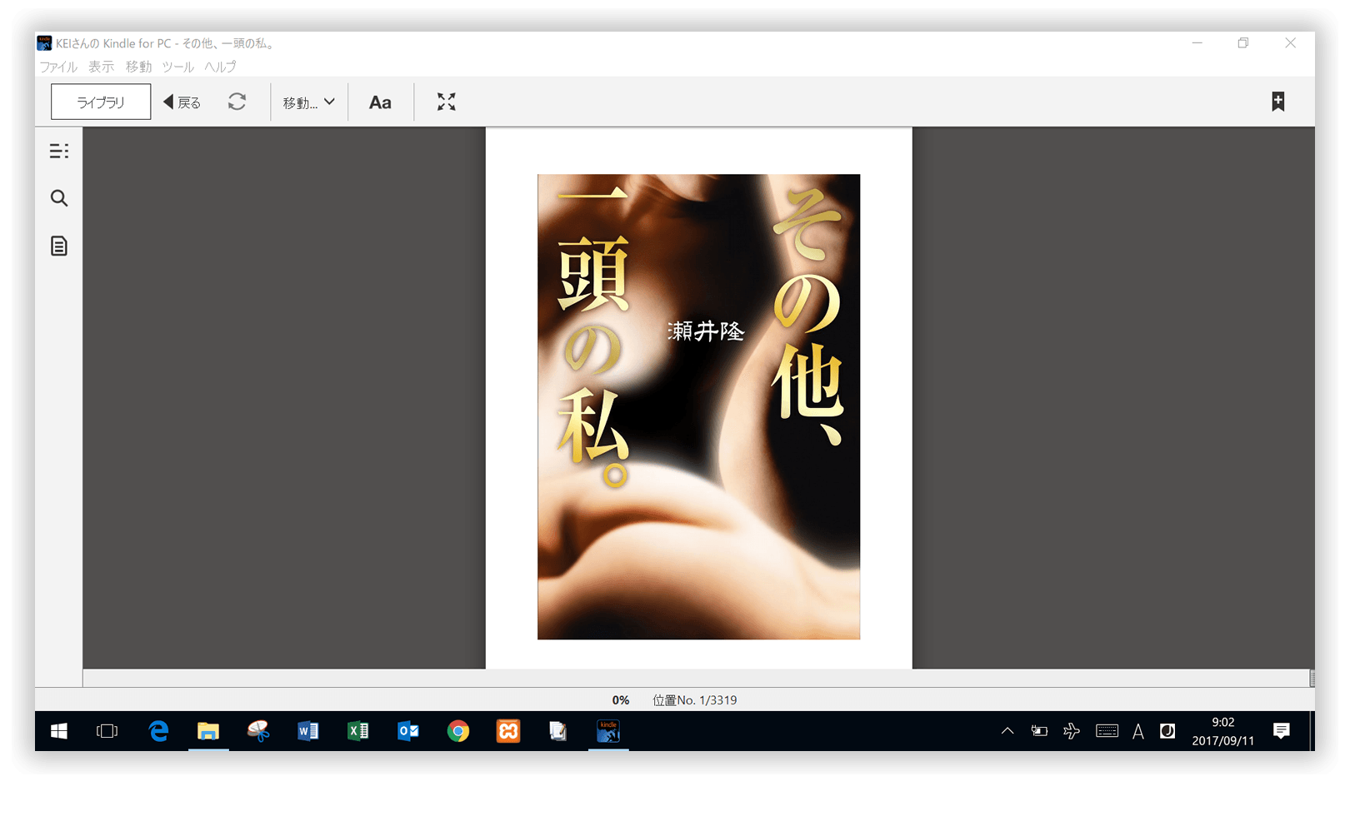Toggle IME input mode A indicator

pos(1138,732)
